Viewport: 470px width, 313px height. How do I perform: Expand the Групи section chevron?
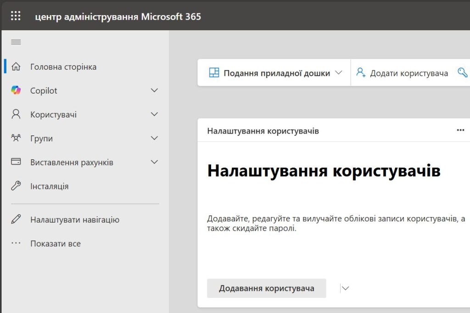[154, 138]
